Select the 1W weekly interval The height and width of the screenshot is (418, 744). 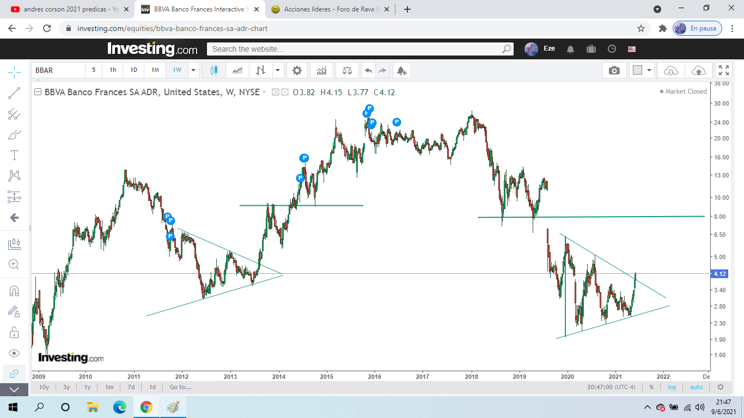(177, 70)
